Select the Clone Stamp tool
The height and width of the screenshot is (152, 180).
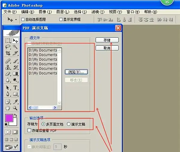(x=8, y=67)
